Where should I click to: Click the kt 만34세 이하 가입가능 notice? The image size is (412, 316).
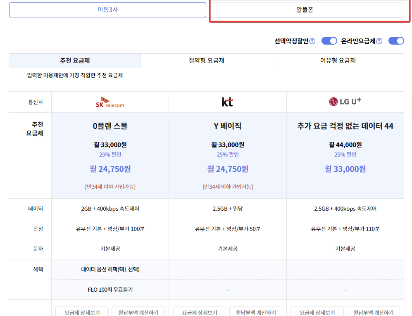pyautogui.click(x=228, y=187)
